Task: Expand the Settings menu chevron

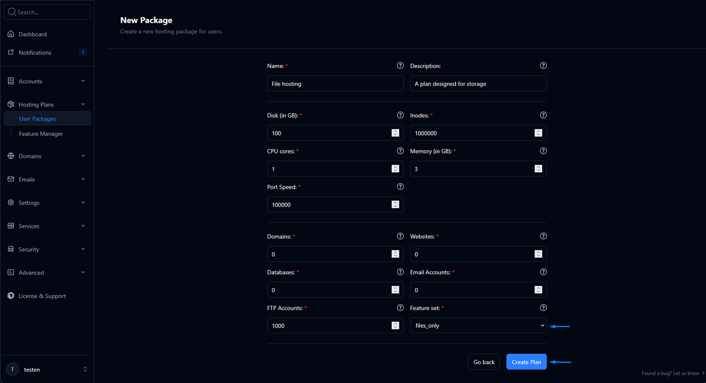Action: click(83, 203)
